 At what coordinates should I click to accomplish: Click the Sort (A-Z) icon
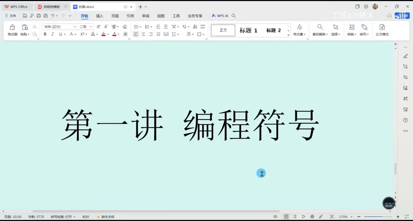195,27
